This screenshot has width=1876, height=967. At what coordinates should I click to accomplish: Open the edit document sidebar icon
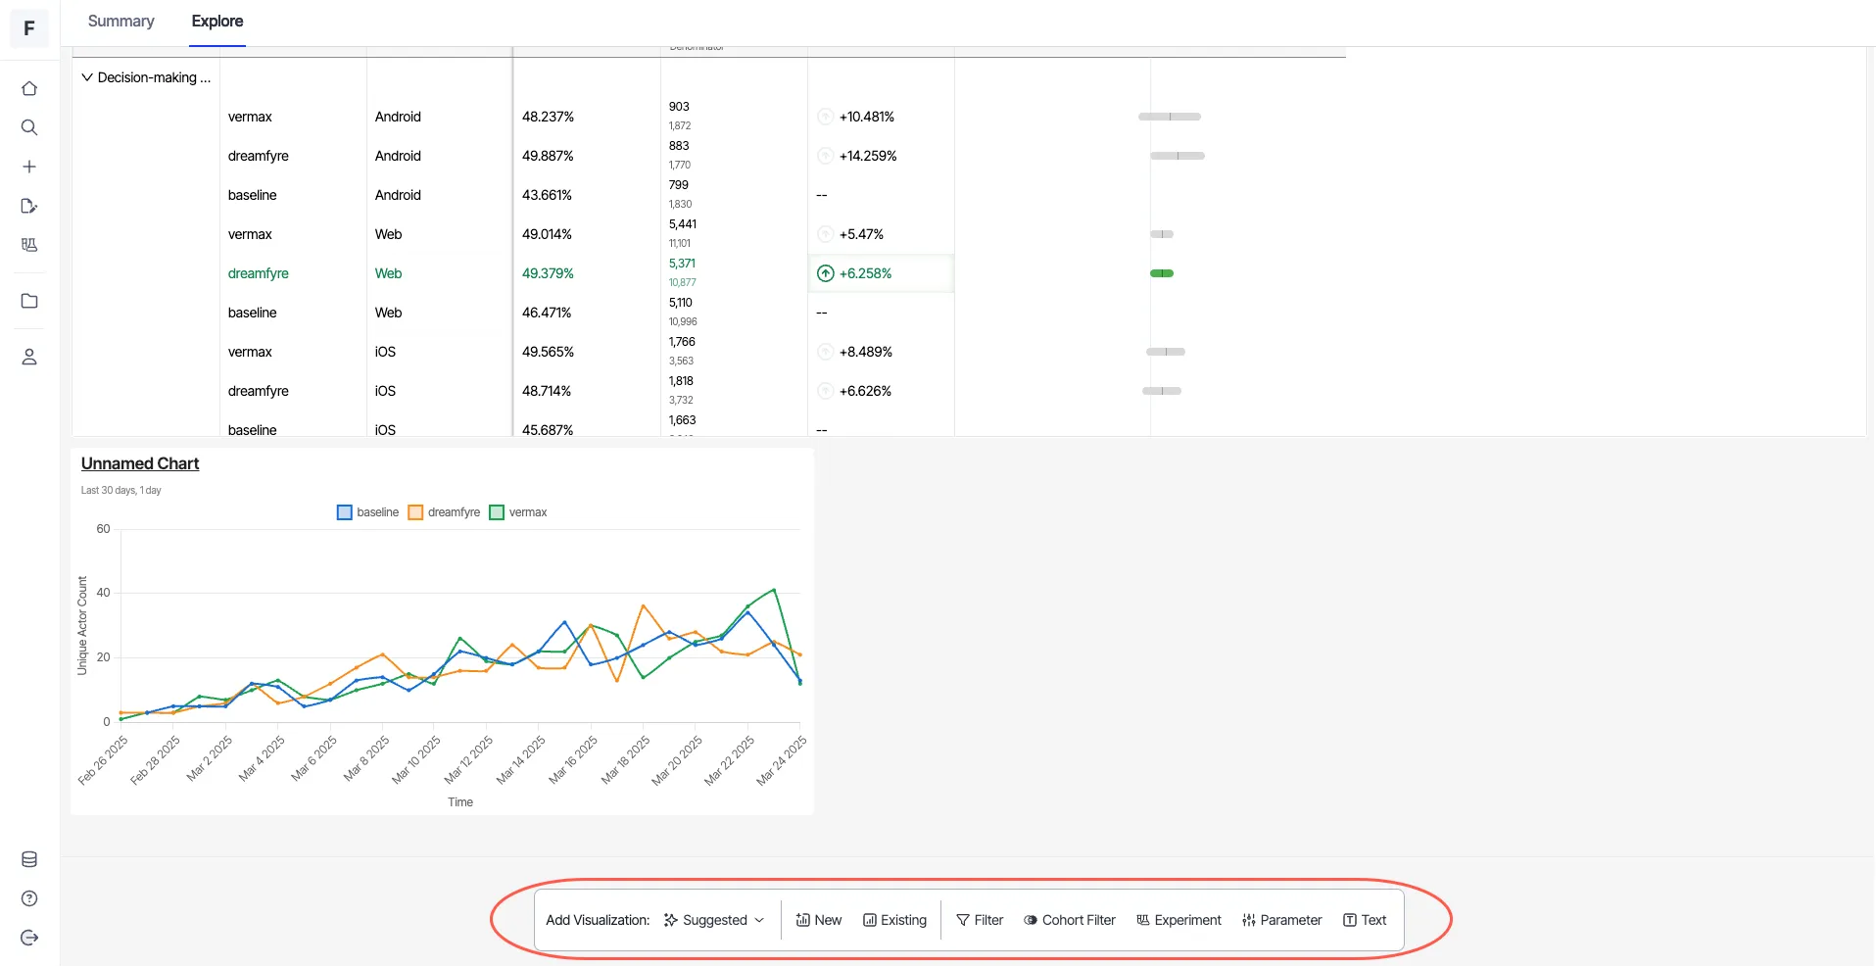click(x=29, y=206)
